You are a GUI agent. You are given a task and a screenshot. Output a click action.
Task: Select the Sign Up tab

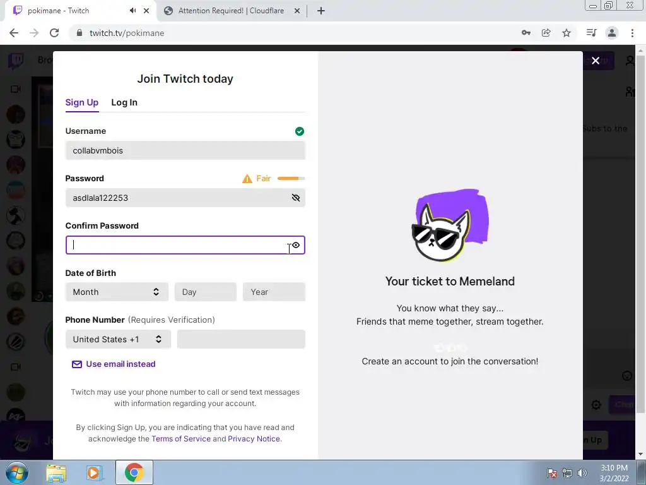81,102
